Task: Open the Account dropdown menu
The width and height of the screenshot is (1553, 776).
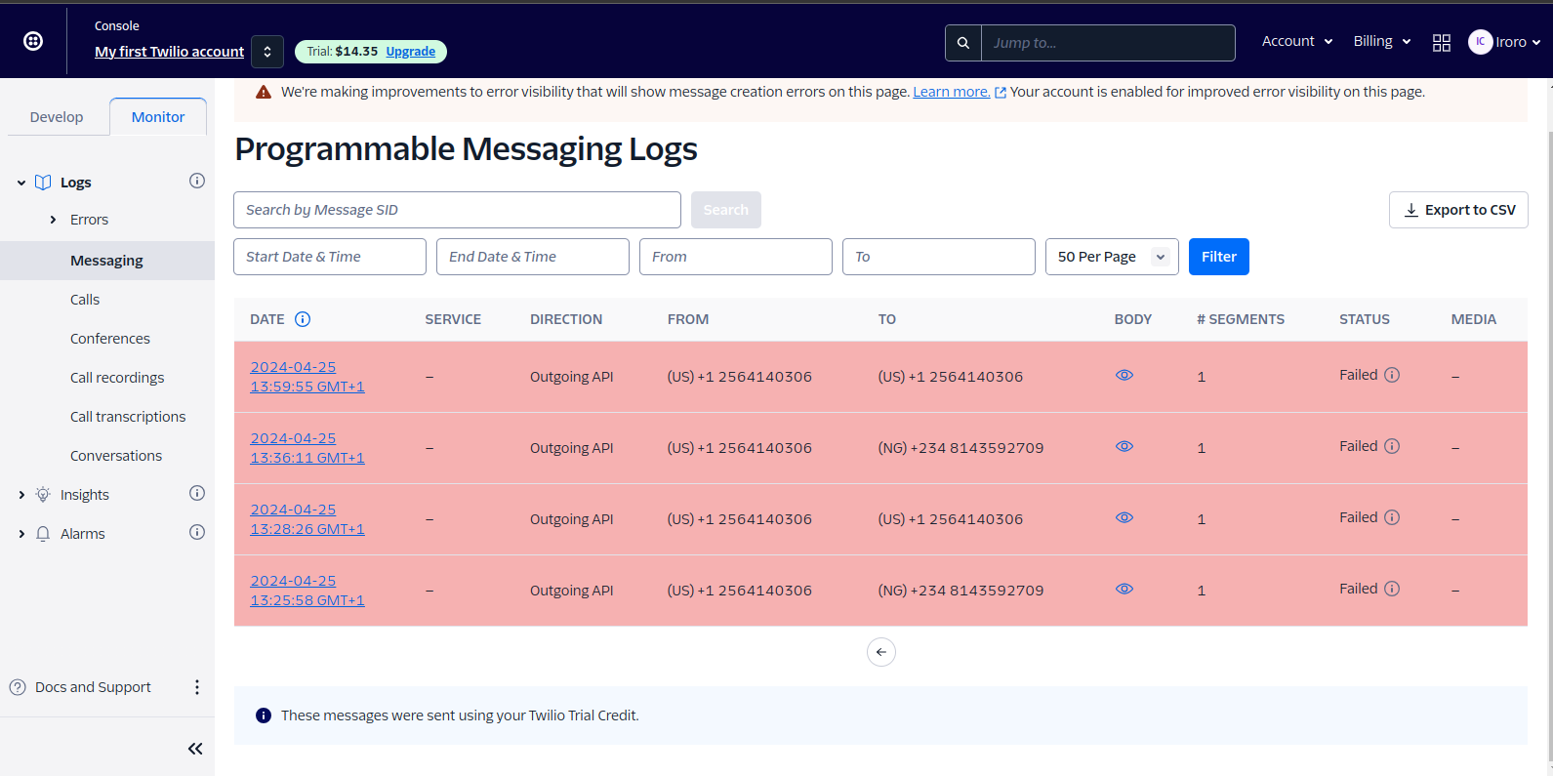Action: pyautogui.click(x=1297, y=41)
